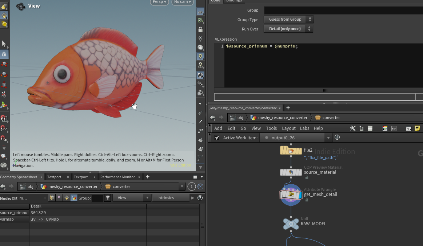Add a new tab in network editor pane

click(x=288, y=108)
